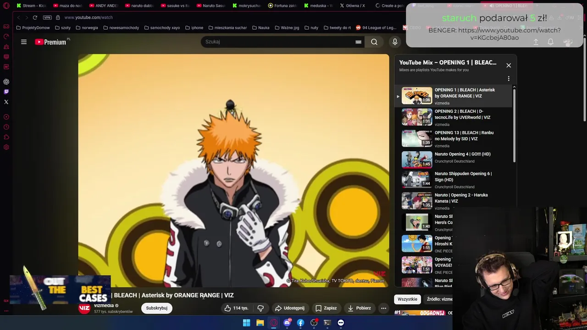Open X panel in Opera sidebar
The width and height of the screenshot is (587, 330).
[x=6, y=102]
